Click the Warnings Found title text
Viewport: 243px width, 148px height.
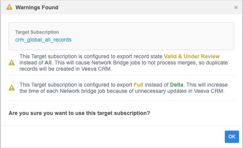(37, 7)
